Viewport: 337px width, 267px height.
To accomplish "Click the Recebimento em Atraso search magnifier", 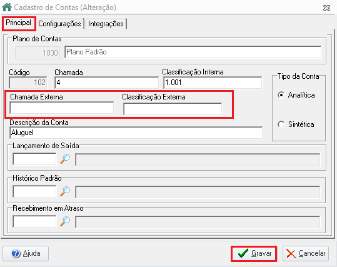I will click(x=65, y=221).
